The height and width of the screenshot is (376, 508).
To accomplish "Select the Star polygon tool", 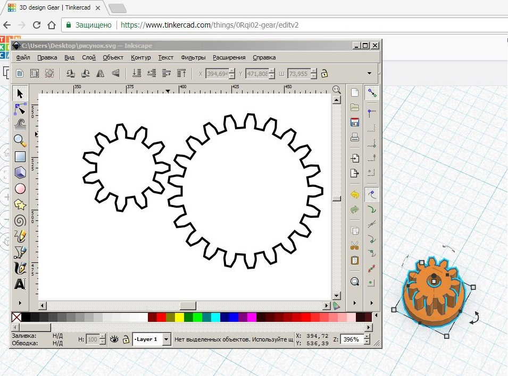I will pos(20,204).
